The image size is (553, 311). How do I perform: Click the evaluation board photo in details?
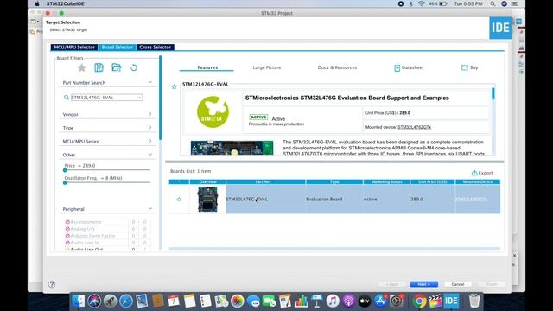point(232,148)
